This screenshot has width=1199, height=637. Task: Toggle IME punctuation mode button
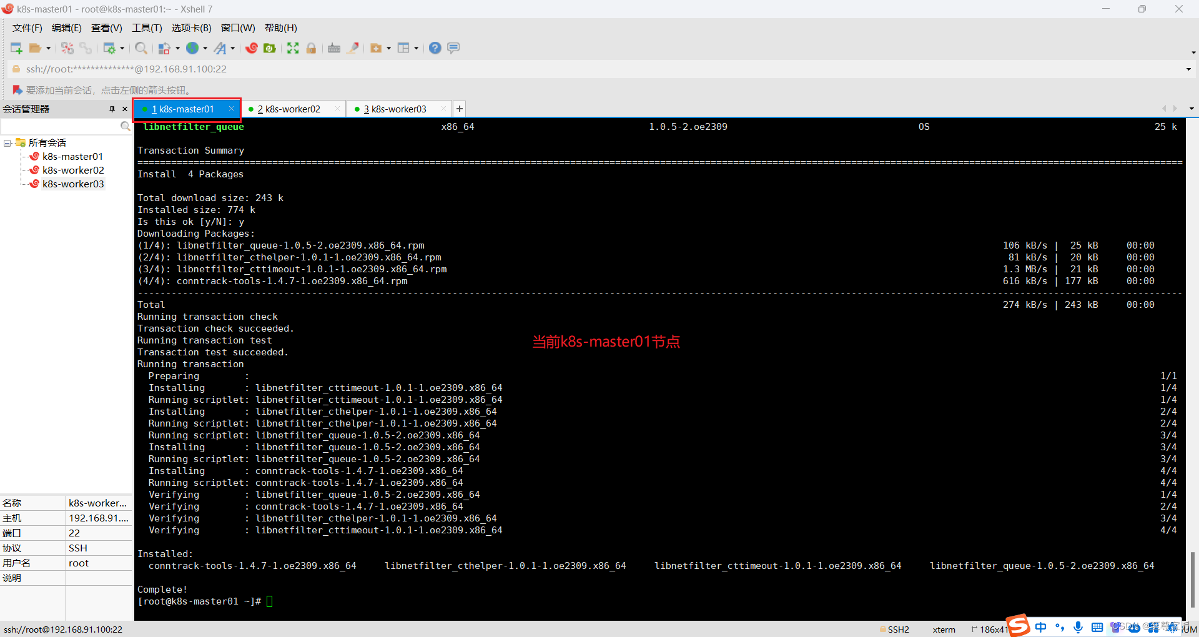click(1060, 627)
